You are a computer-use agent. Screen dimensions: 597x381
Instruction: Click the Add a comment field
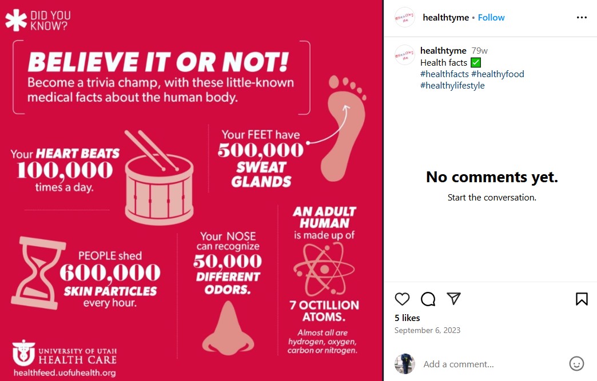pos(492,364)
